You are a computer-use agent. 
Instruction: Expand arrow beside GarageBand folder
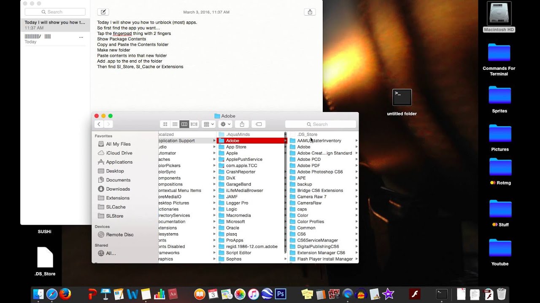[x=286, y=184]
